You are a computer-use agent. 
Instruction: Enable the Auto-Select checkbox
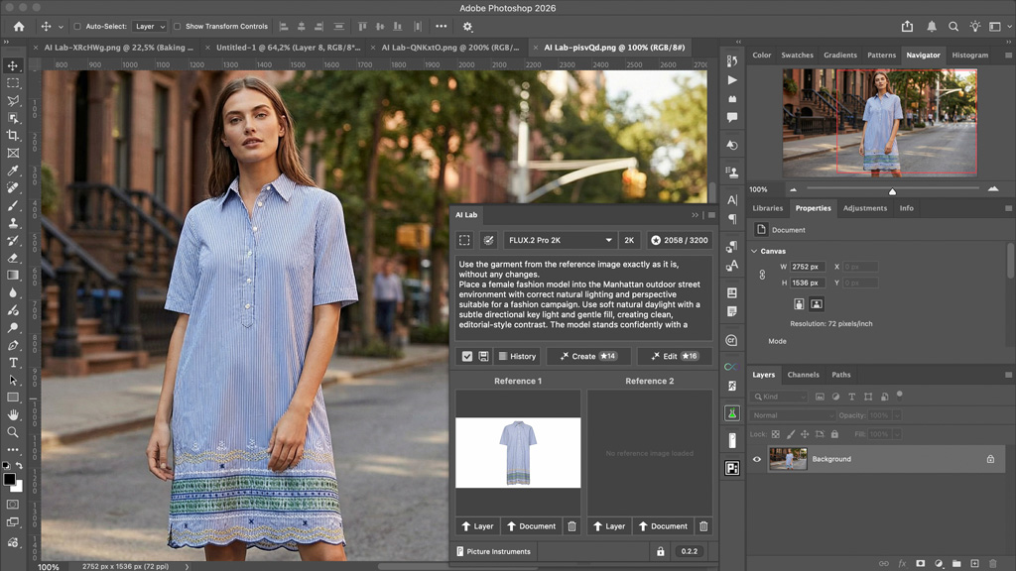click(78, 27)
